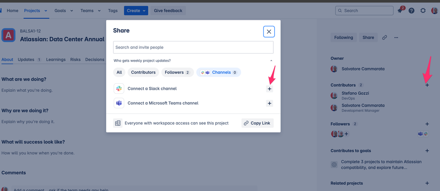Add a contributor with the plus icon
This screenshot has width=440, height=191.
pyautogui.click(x=427, y=85)
